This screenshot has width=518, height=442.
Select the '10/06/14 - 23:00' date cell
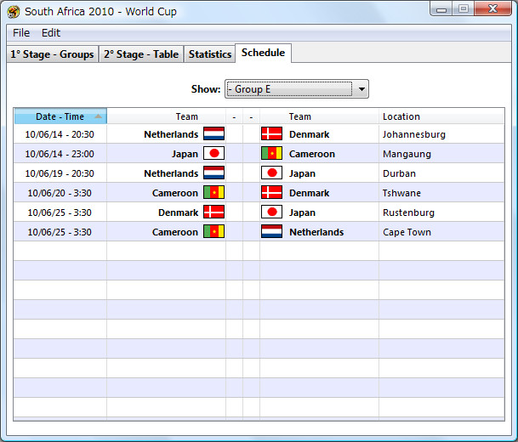coord(60,154)
